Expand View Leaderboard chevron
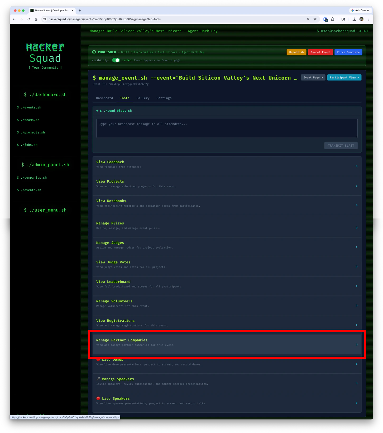Screen dimensions: 383x433 click(x=356, y=286)
